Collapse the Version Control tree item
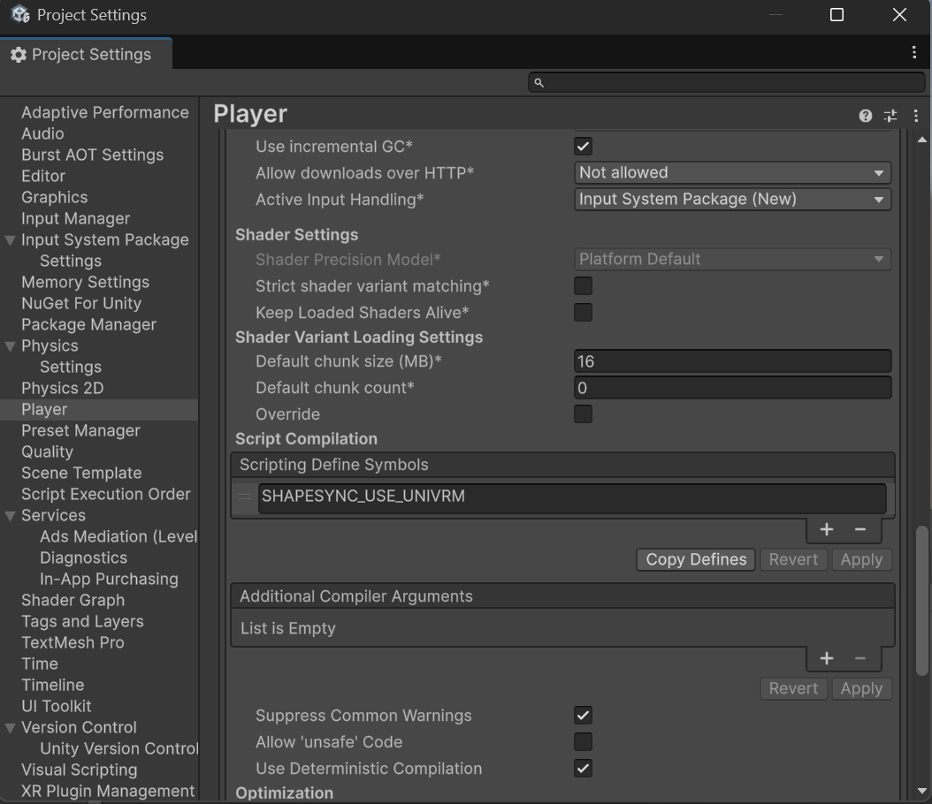 [x=10, y=727]
